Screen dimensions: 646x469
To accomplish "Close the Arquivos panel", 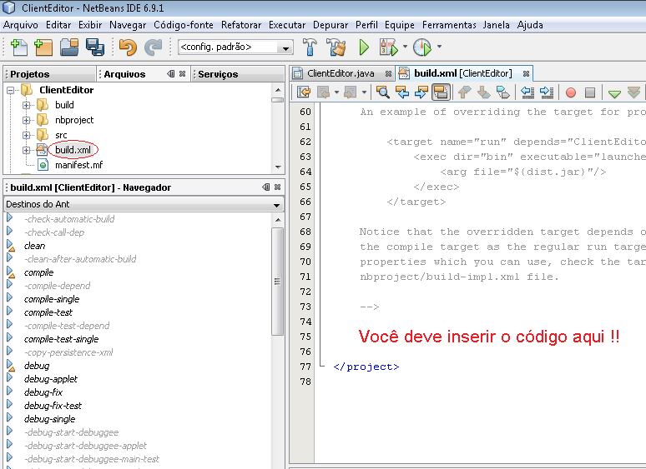I will (183, 74).
